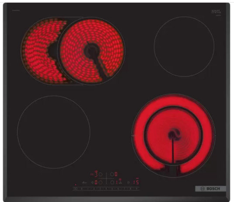
Task: Tap the child lock / wipe-protection icon
Action: [x=84, y=182]
